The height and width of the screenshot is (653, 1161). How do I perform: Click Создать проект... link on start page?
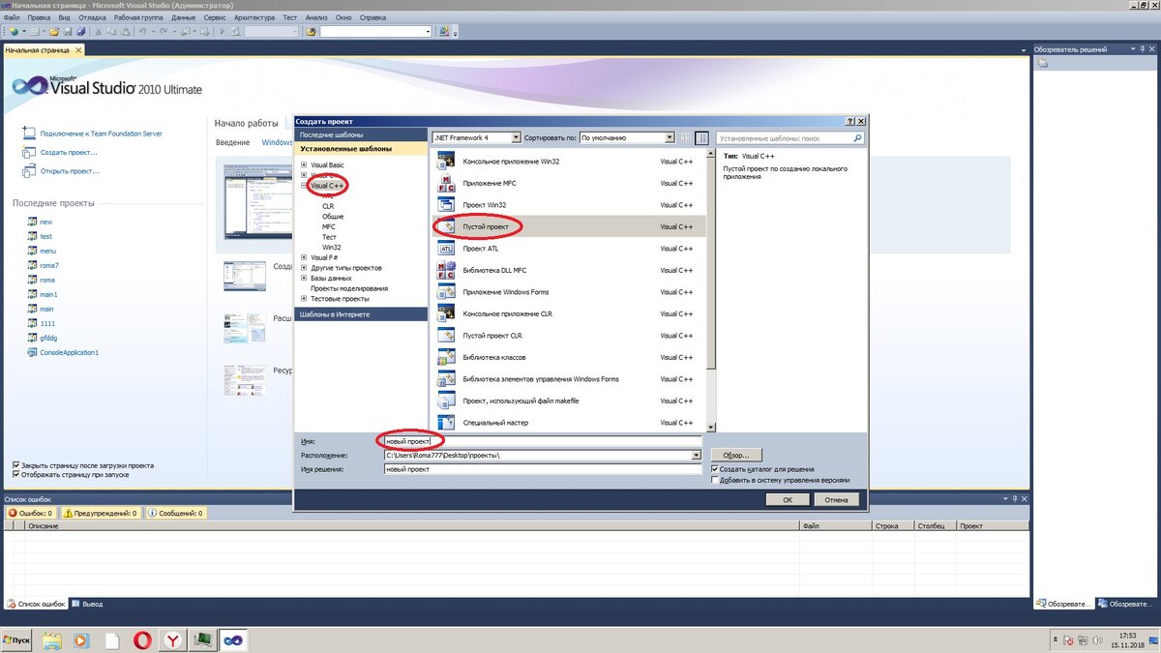(x=69, y=153)
